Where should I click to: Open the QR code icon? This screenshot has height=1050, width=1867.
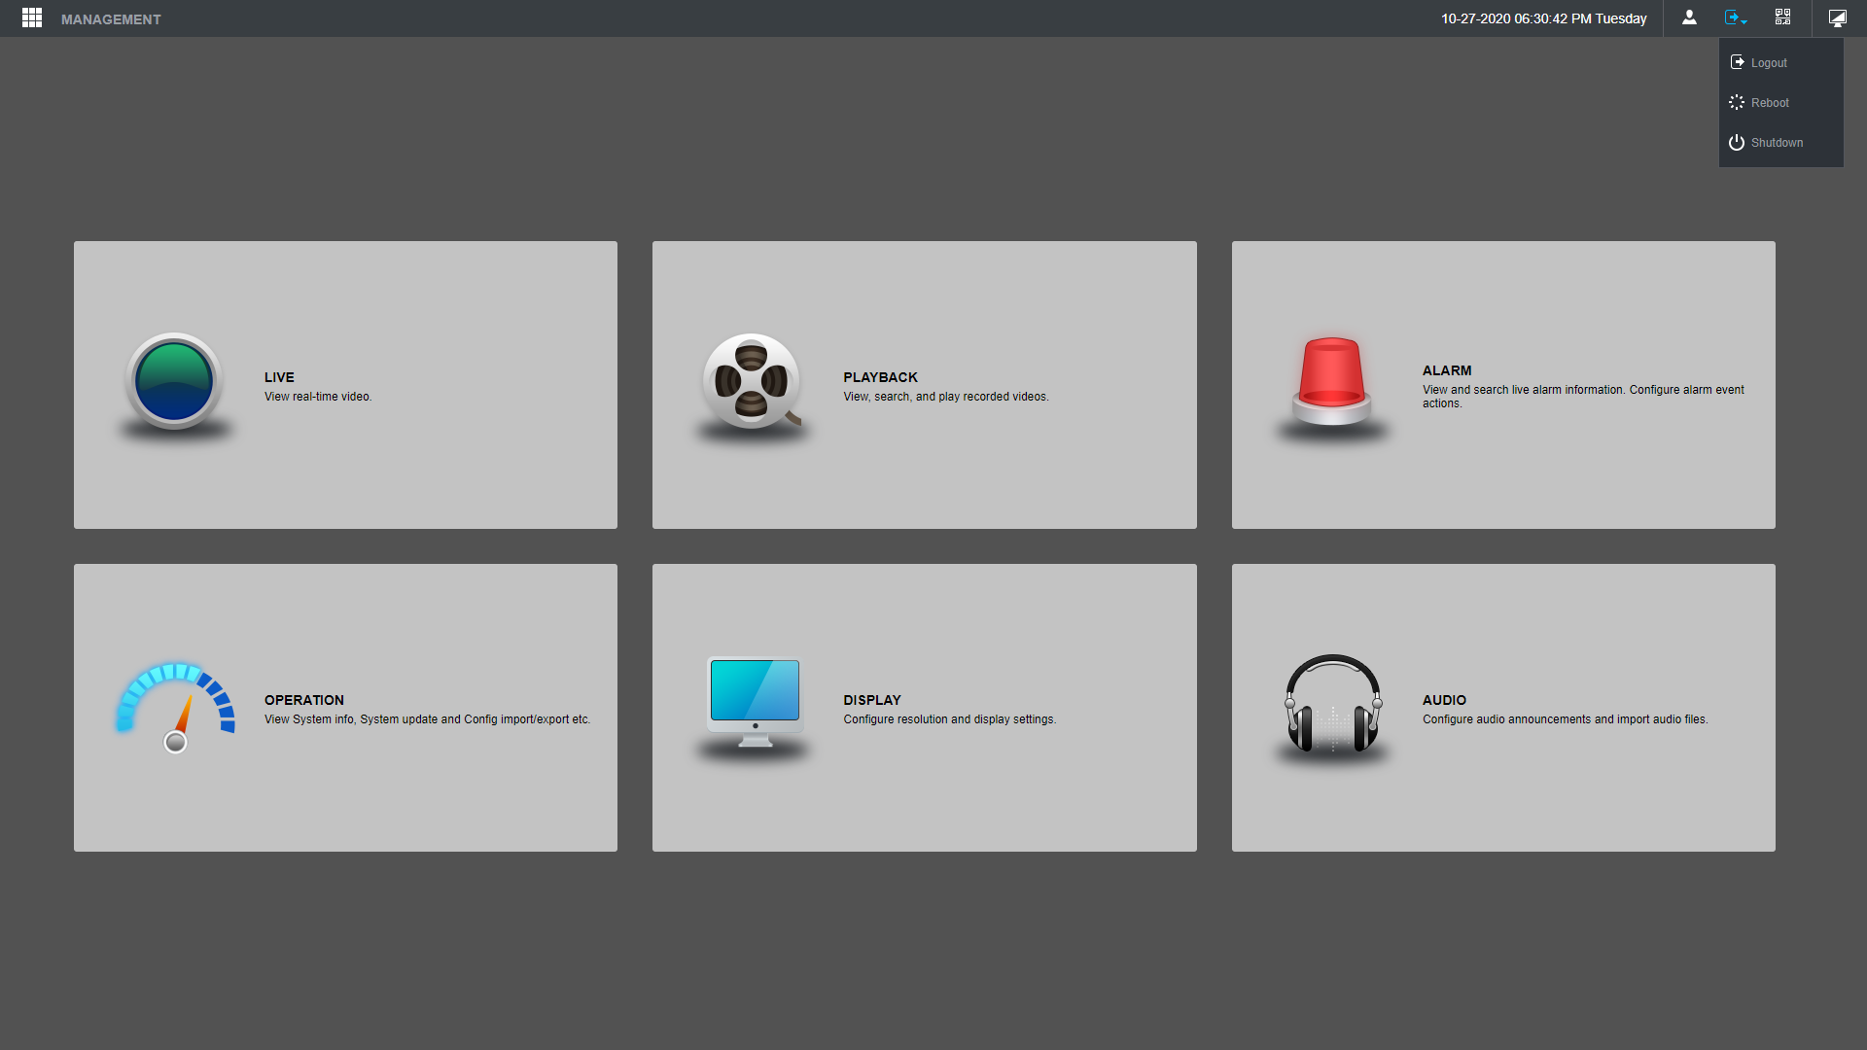point(1782,17)
